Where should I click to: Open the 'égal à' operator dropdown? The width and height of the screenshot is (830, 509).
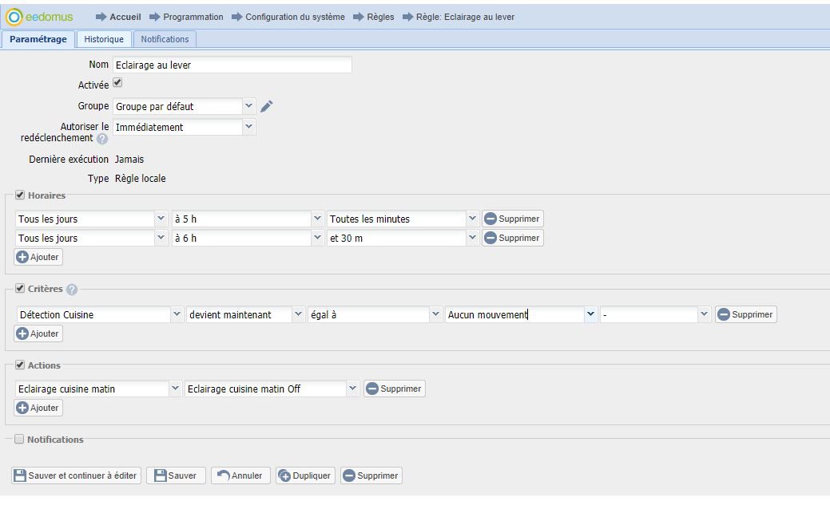pyautogui.click(x=435, y=314)
